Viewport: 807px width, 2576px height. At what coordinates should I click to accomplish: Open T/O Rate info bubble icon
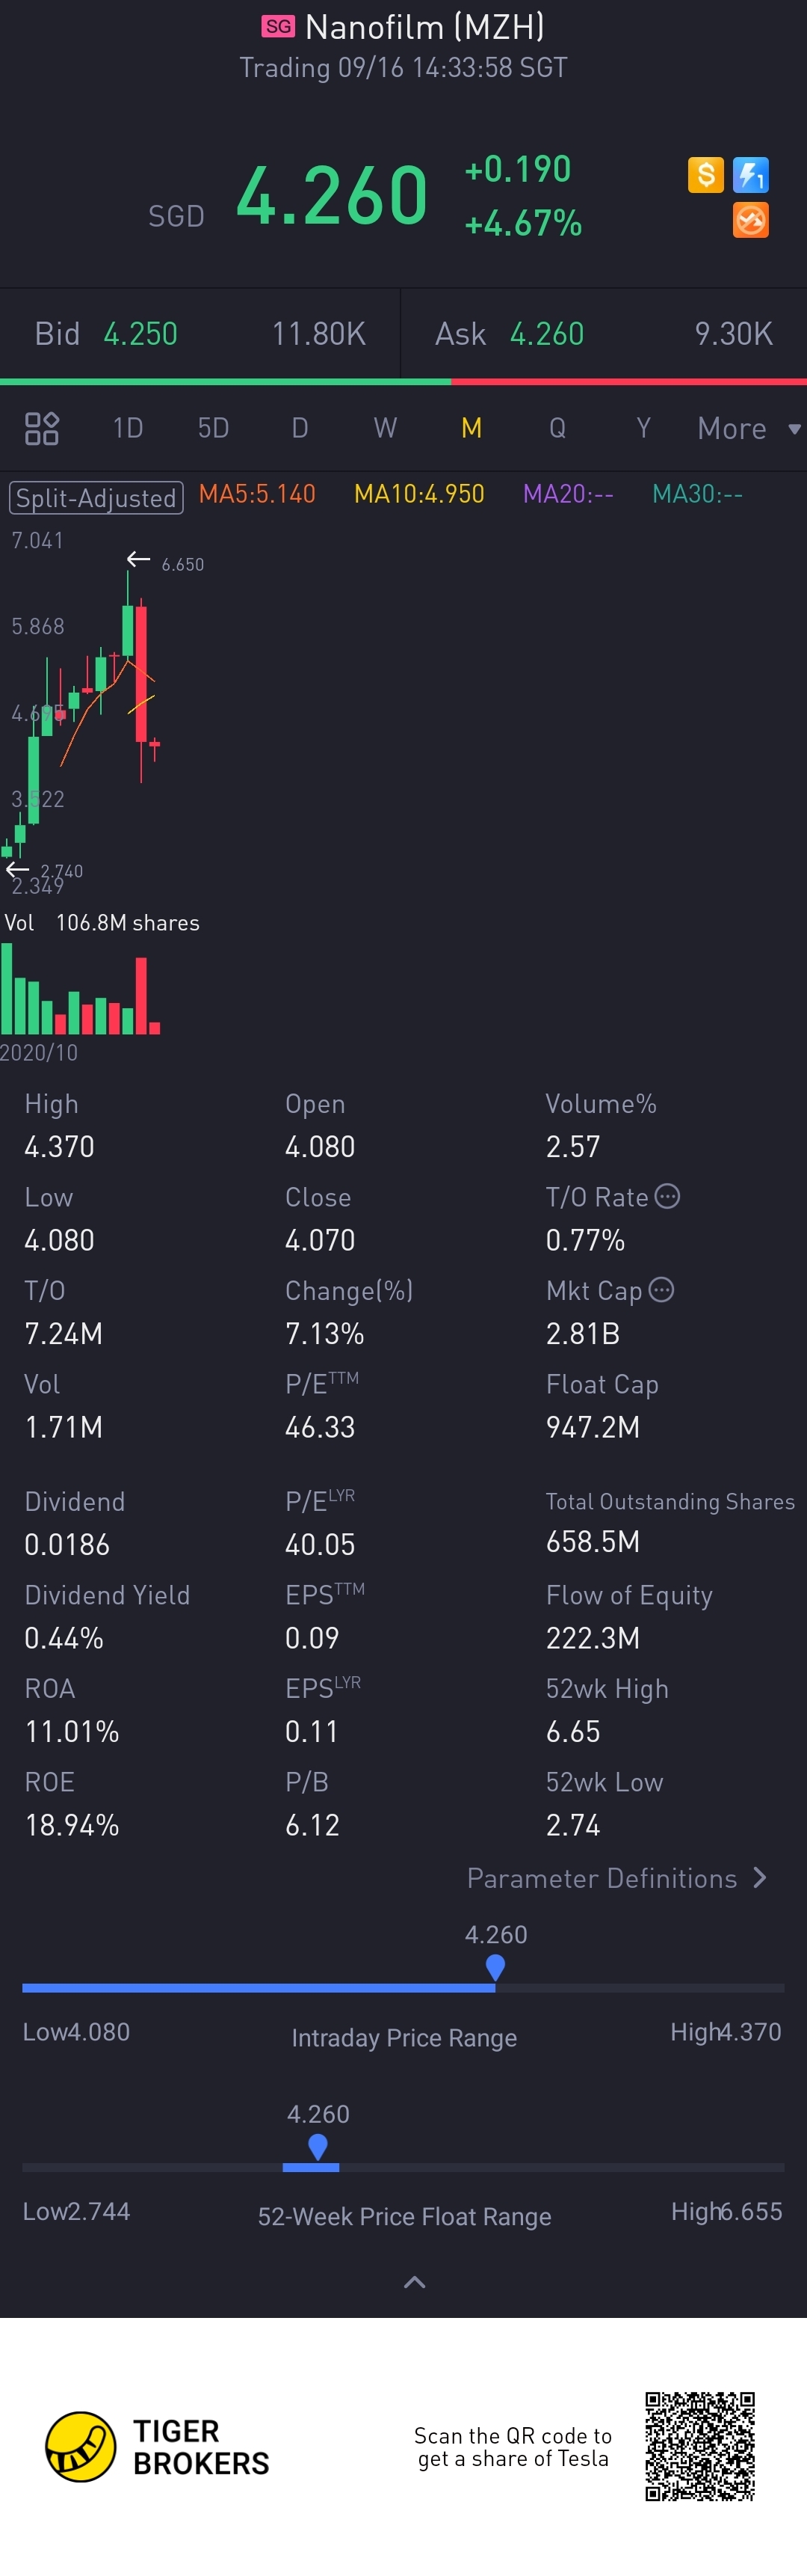click(x=667, y=1196)
